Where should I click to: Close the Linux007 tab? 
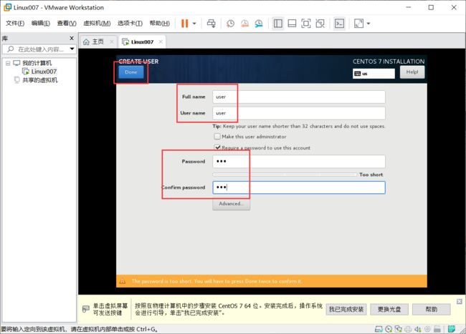(x=161, y=41)
